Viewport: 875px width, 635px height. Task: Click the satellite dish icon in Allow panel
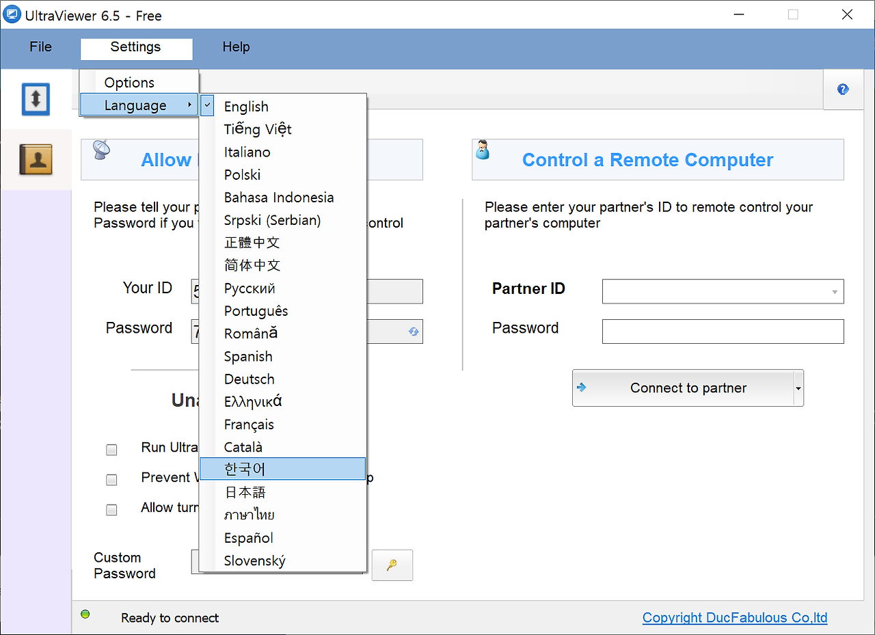click(x=102, y=149)
